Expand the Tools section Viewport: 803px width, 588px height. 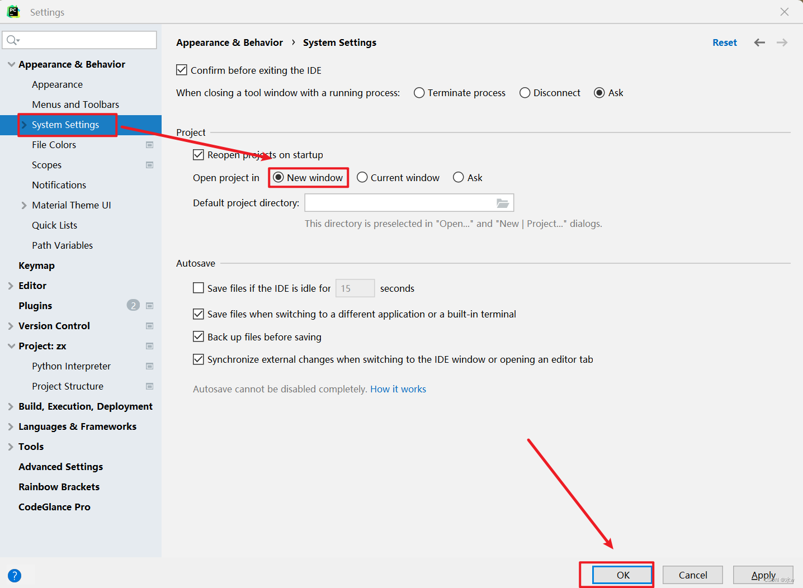[11, 447]
